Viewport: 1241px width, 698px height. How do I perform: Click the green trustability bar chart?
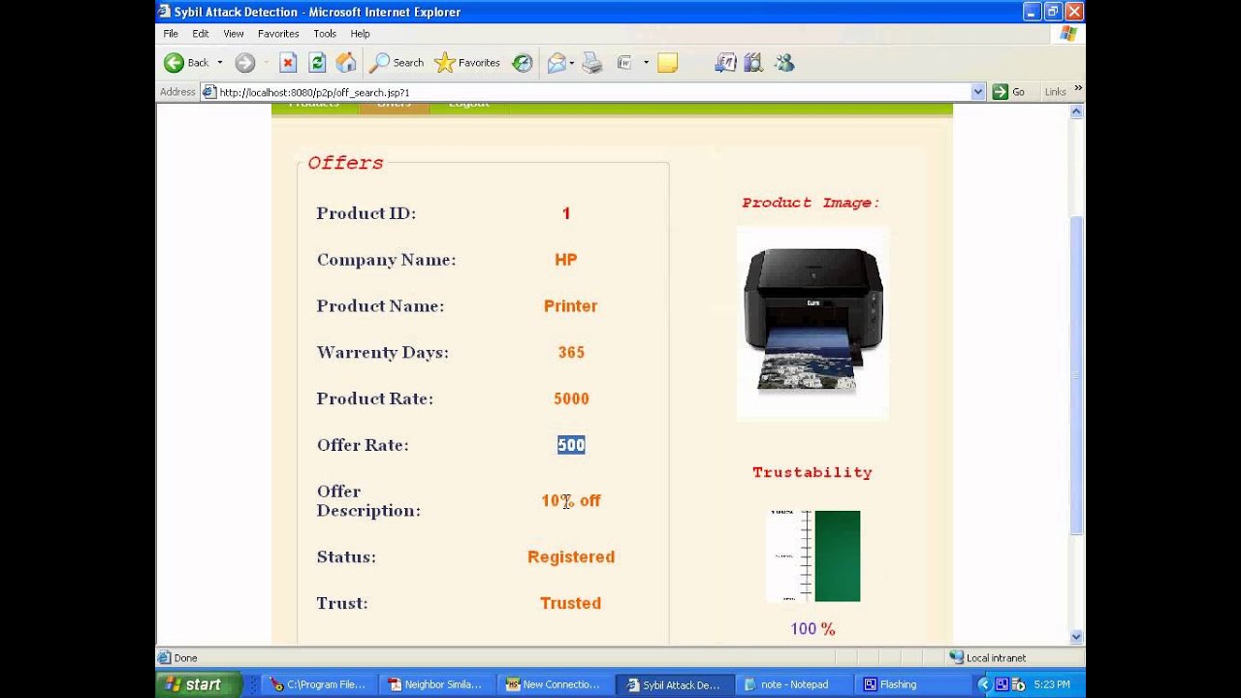[838, 555]
